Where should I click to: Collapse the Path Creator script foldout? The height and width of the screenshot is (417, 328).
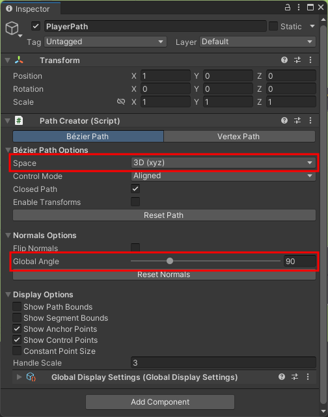8,121
